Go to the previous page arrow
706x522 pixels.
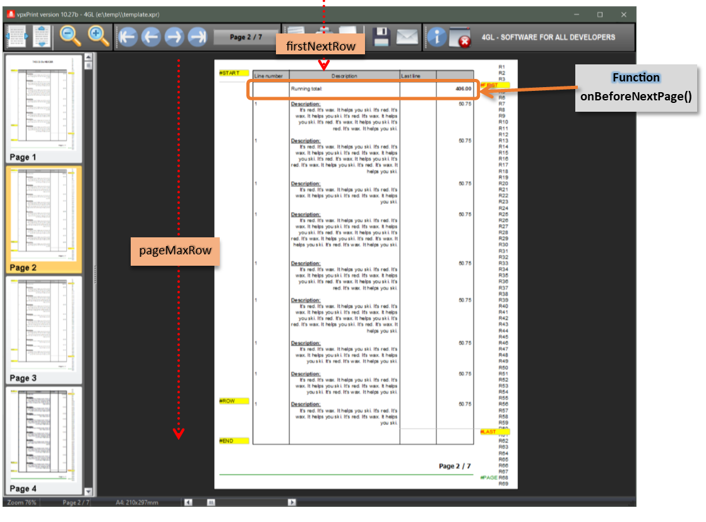click(151, 37)
